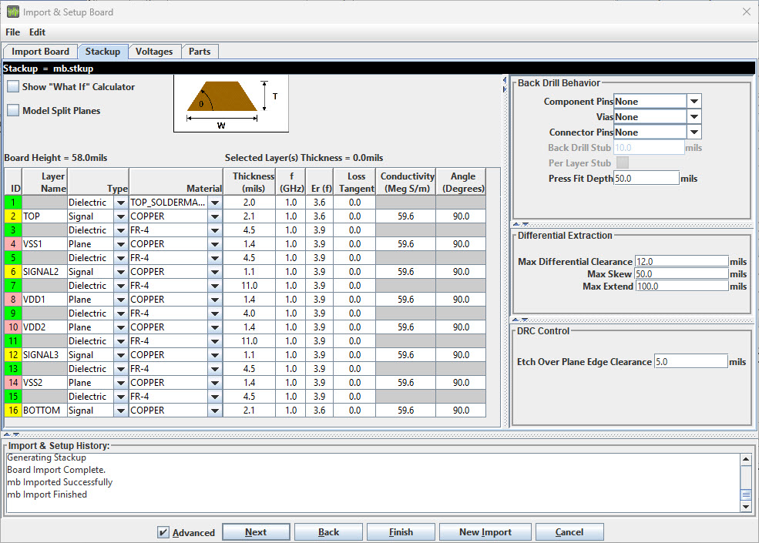The image size is (759, 543).
Task: Expand the Vias back drill dropdown
Action: (x=694, y=117)
